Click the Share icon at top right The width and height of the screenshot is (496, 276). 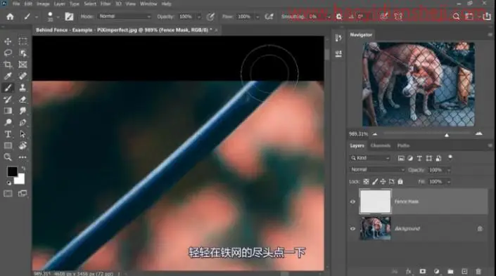click(x=487, y=16)
